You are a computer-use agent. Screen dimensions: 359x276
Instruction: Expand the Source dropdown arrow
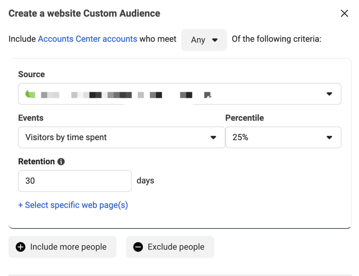click(x=329, y=94)
